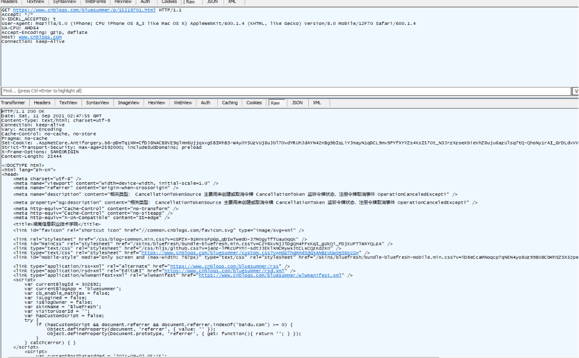This screenshot has height=358, width=579.
Task: Switch response inspector to JSON tab
Action: (297, 103)
